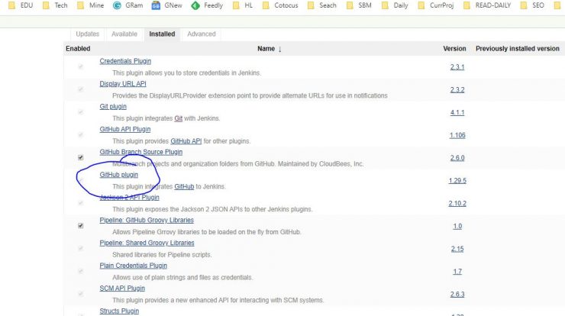Switch to the Updates tab
The image size is (565, 316).
click(x=88, y=34)
